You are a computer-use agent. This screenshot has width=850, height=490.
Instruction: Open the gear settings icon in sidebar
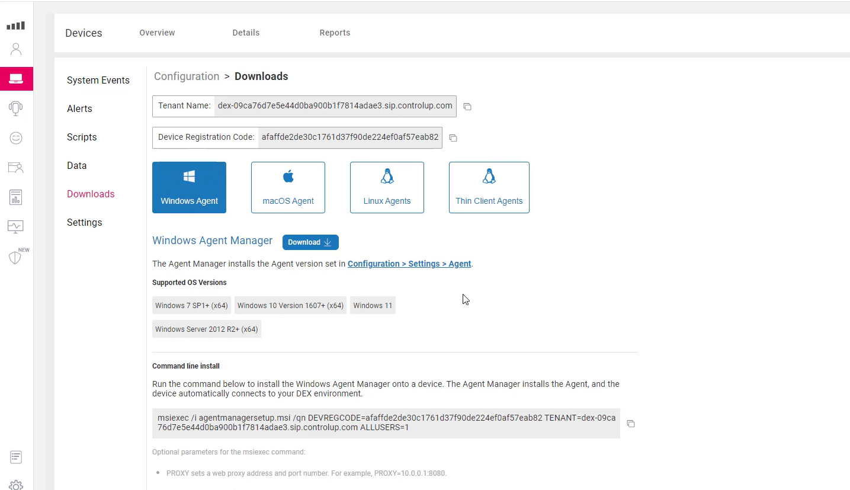[16, 485]
